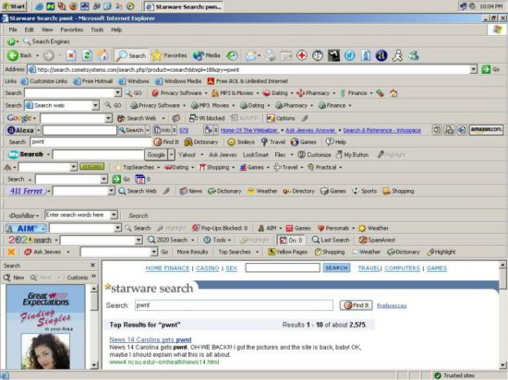The image size is (508, 380).
Task: Click the Alexa logo button
Action: click(20, 130)
